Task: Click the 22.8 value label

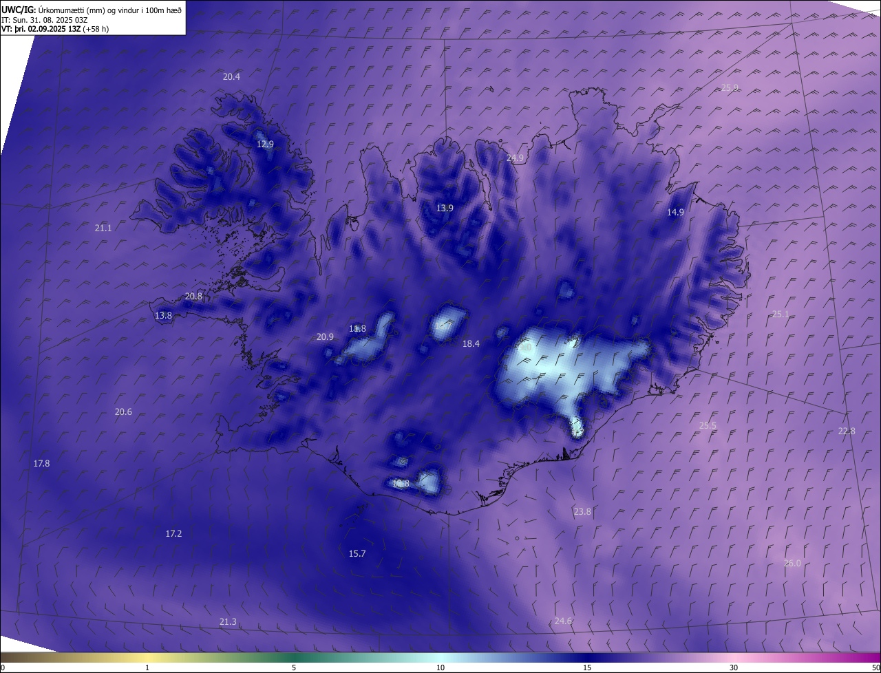Action: pos(847,431)
